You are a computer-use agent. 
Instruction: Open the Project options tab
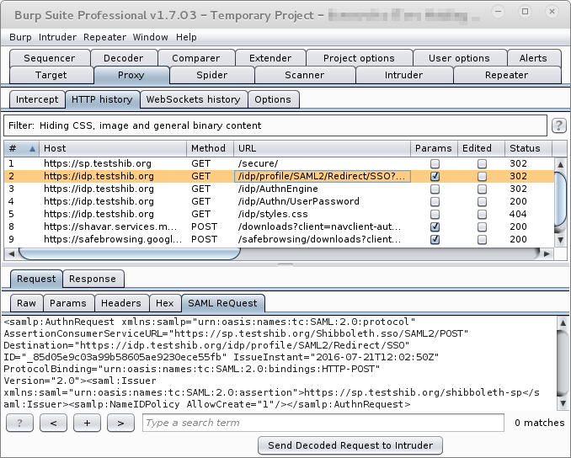(359, 58)
